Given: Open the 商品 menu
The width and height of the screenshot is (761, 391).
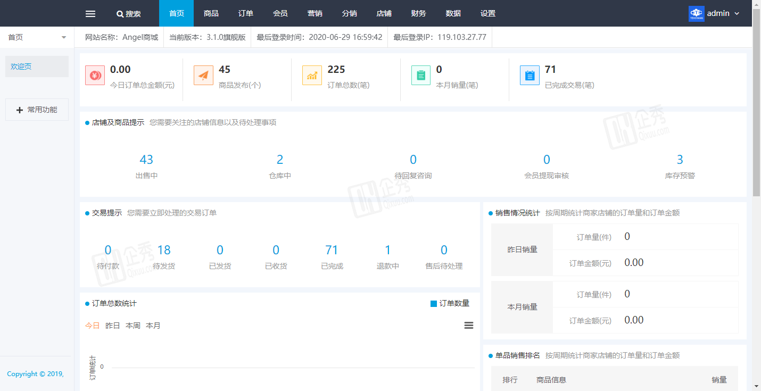Looking at the screenshot, I should pyautogui.click(x=211, y=13).
